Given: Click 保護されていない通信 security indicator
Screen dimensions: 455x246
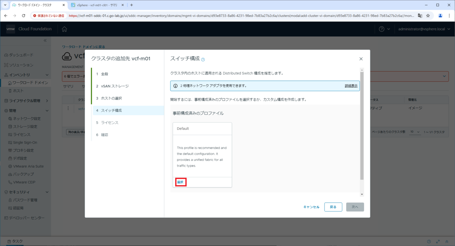Looking at the screenshot, I should (49, 16).
